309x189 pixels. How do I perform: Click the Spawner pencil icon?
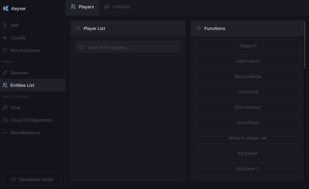[5, 73]
